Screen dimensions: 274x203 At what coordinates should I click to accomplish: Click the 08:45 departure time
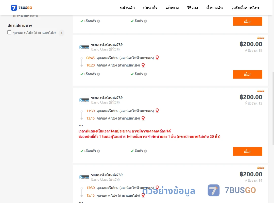click(x=90, y=58)
